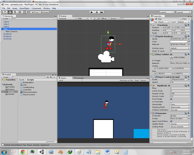Click the Sprite Renderer color swatch
The width and height of the screenshot is (194, 155).
(x=178, y=42)
